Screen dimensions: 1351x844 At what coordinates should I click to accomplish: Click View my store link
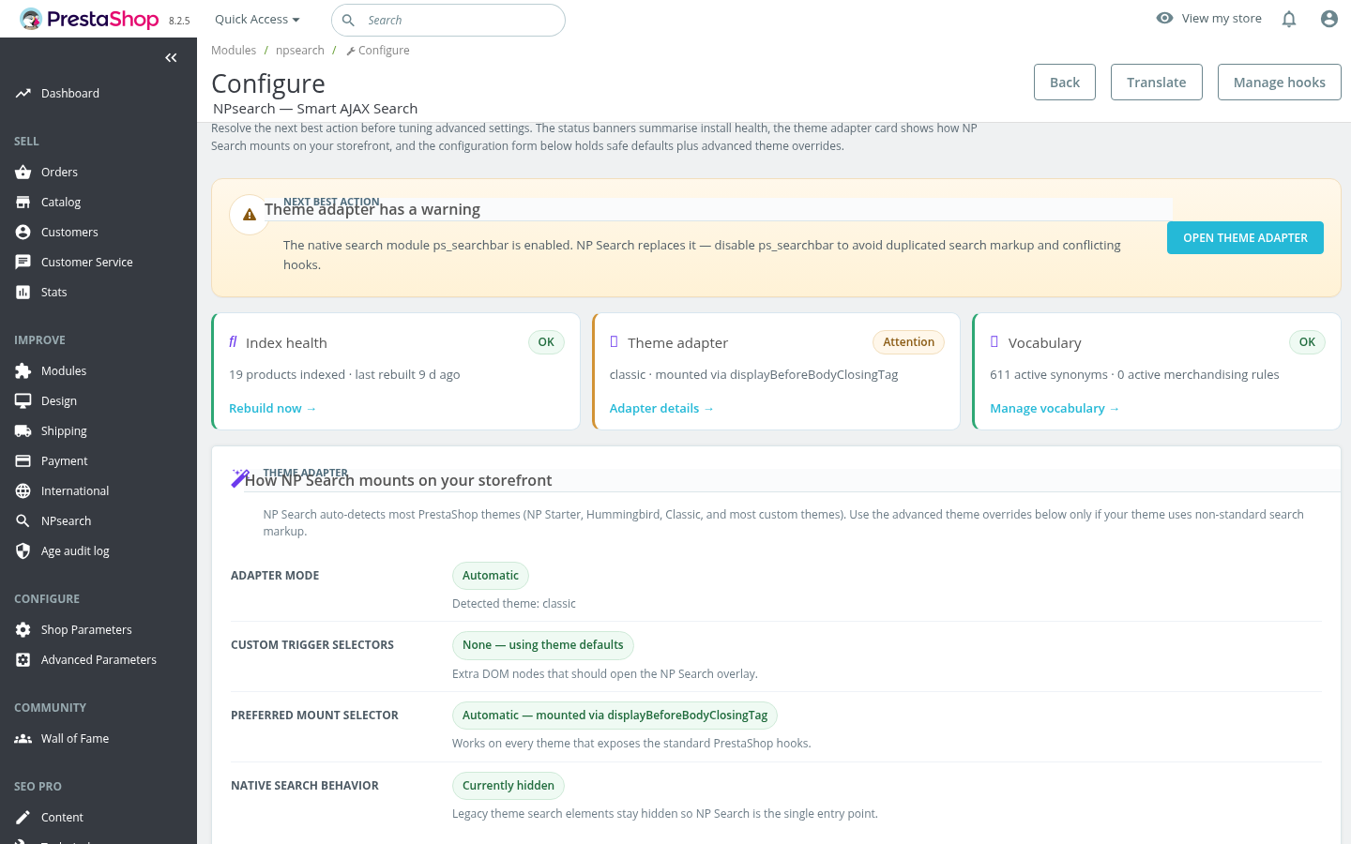(x=1222, y=18)
